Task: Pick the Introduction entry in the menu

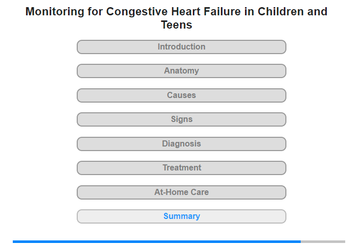Action: pos(181,47)
